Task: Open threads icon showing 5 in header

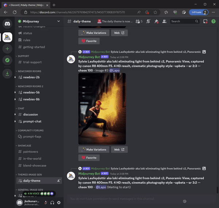Action: (x=139, y=22)
